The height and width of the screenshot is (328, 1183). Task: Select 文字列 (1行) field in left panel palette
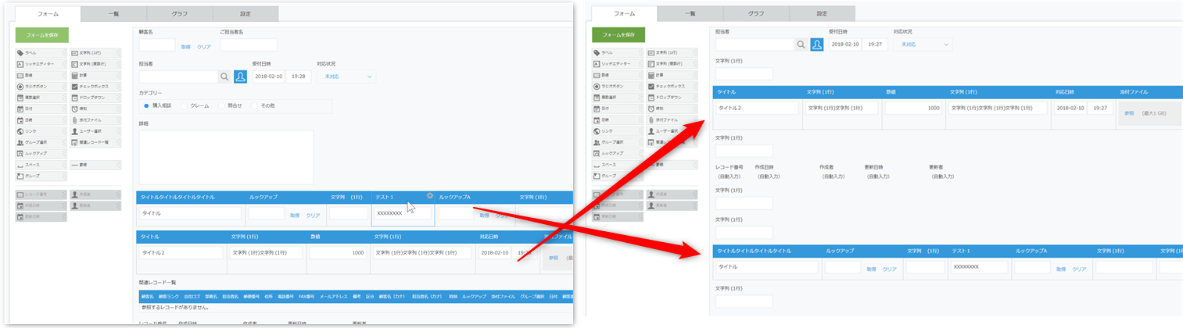[95, 53]
